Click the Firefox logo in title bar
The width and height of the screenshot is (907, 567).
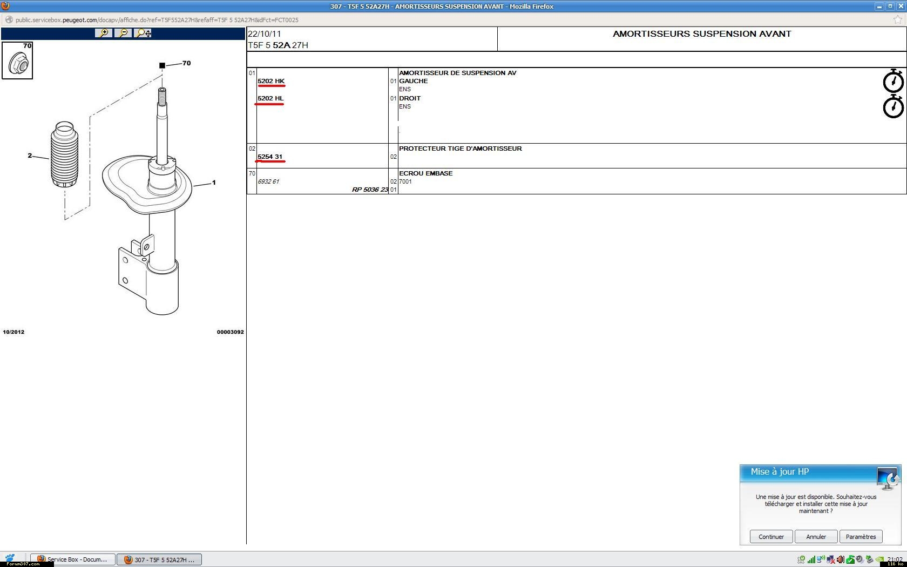click(x=5, y=6)
